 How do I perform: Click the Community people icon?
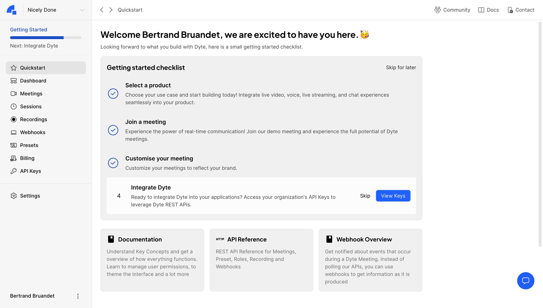[438, 10]
